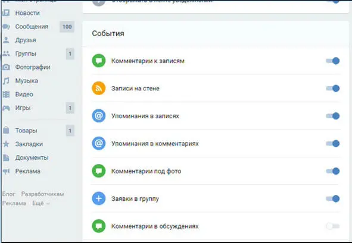Click the Фотографии camera icon
Viewport: 352px width, 243px height.
[x=6, y=67]
